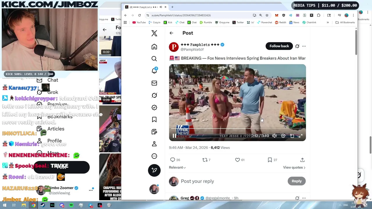Image resolution: width=372 pixels, height=209 pixels.
Task: Open MetaMask fox extension
Action: pyautogui.click(x=277, y=15)
